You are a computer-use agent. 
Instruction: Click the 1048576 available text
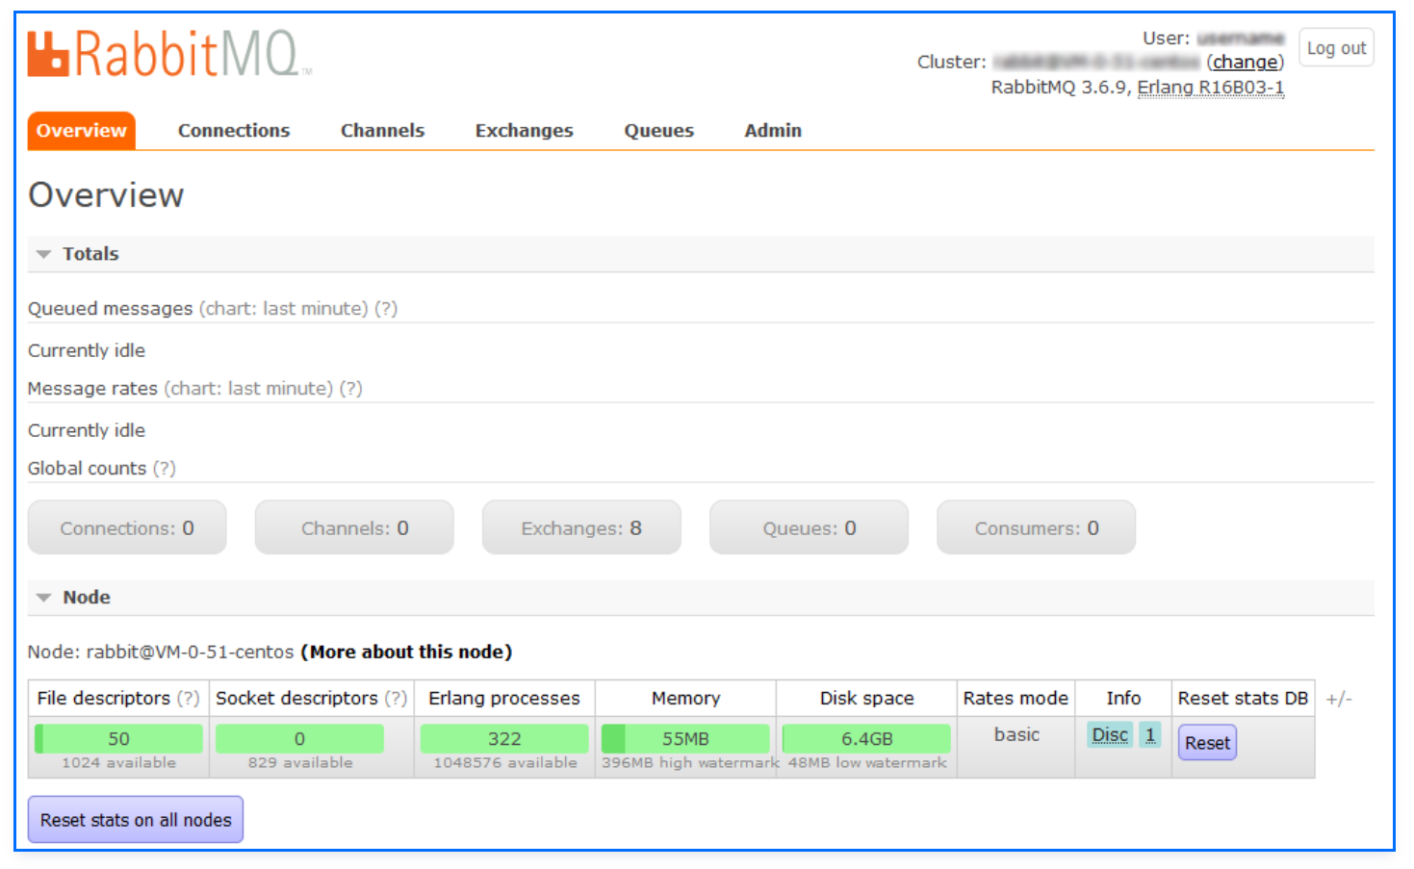pyautogui.click(x=505, y=763)
